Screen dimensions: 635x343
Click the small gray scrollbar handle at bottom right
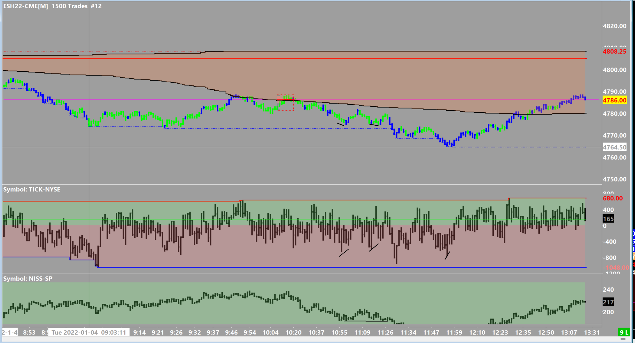pos(623,339)
